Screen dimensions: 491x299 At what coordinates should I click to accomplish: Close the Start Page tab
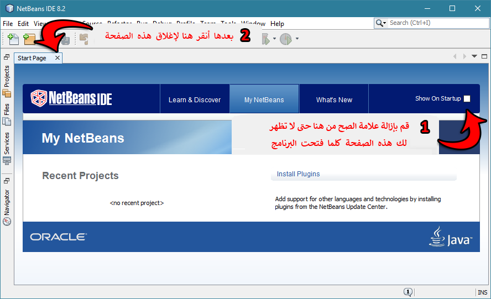tap(58, 58)
